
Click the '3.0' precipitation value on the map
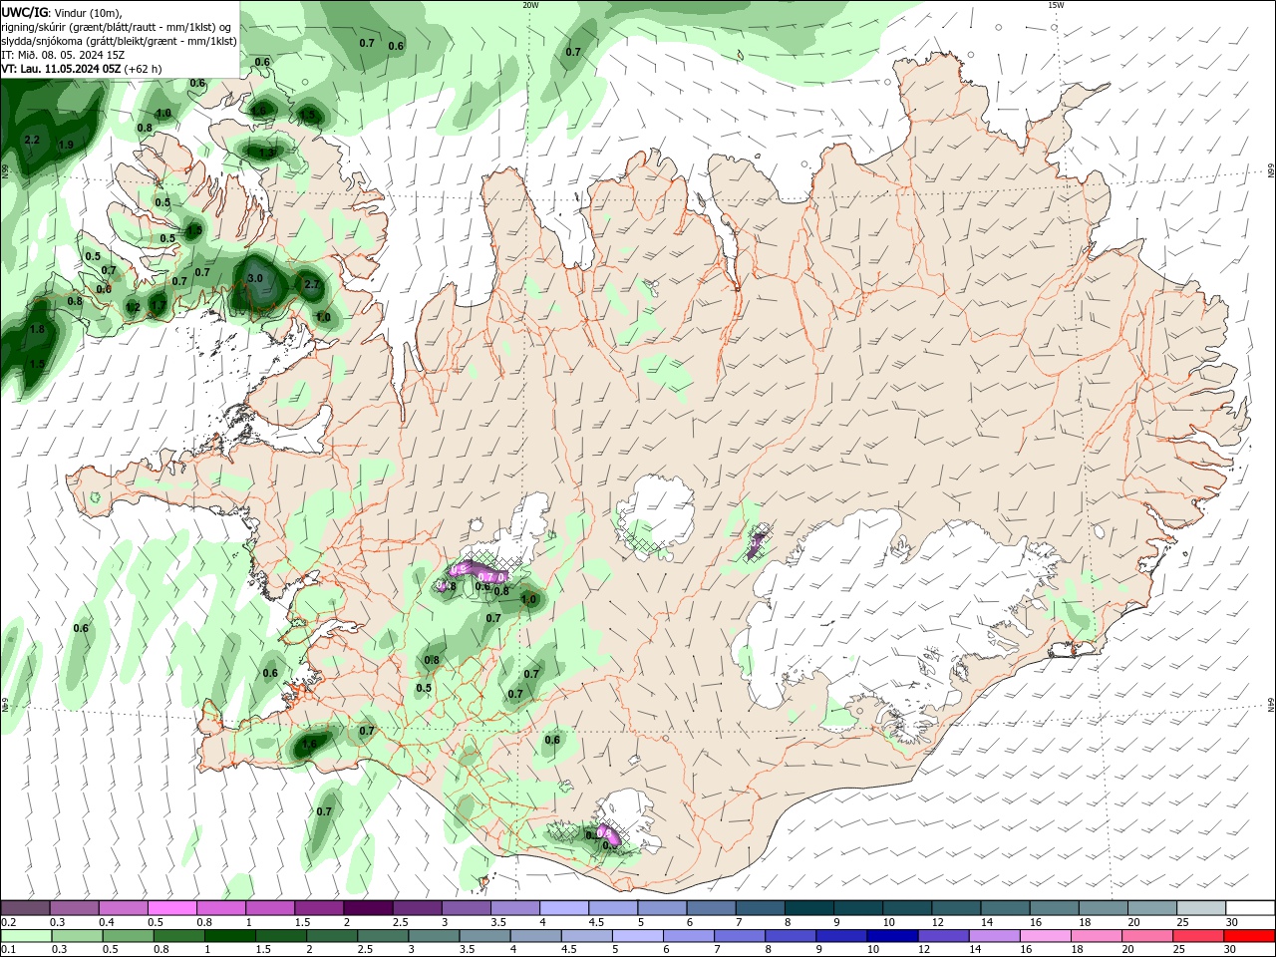click(x=255, y=279)
